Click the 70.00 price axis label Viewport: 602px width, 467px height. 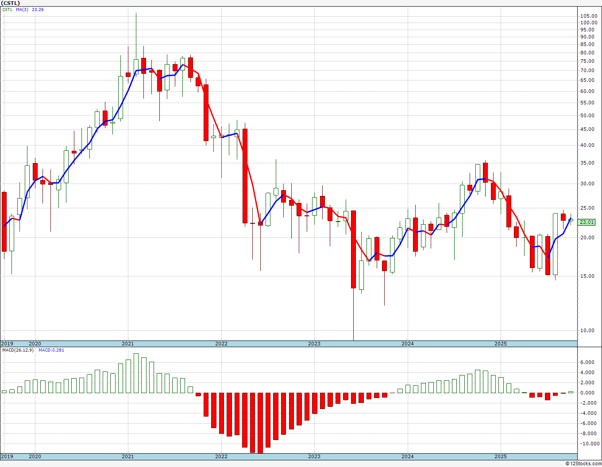(x=587, y=71)
